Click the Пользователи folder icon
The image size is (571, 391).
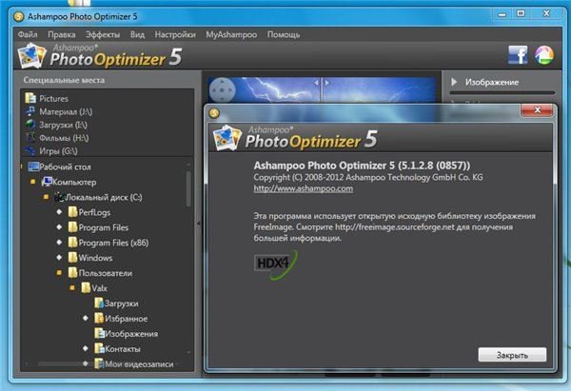coord(73,273)
